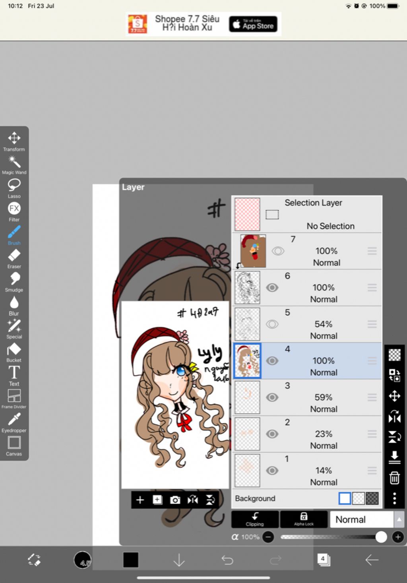Toggle visibility of layer 7
Screen dimensions: 407x583
pos(278,251)
